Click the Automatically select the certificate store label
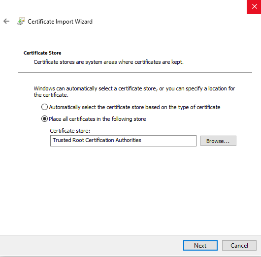 pos(134,107)
